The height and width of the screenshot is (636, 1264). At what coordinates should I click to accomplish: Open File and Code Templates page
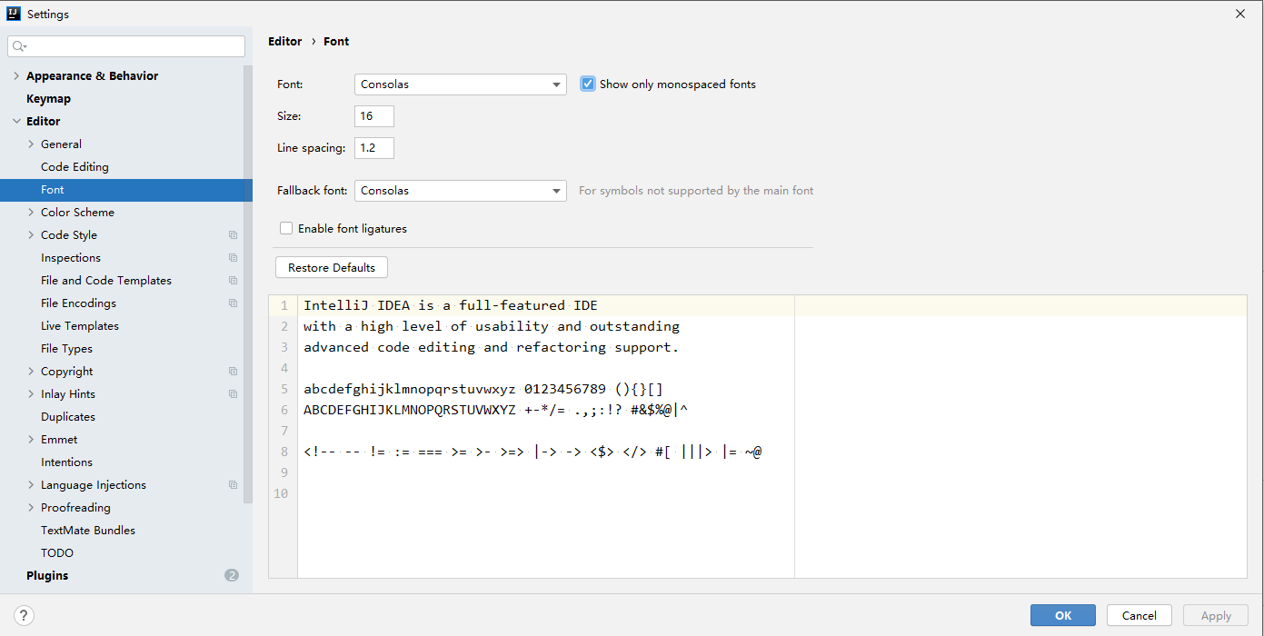[x=106, y=281]
